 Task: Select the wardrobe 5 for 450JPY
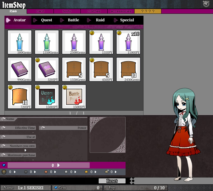point(101,69)
